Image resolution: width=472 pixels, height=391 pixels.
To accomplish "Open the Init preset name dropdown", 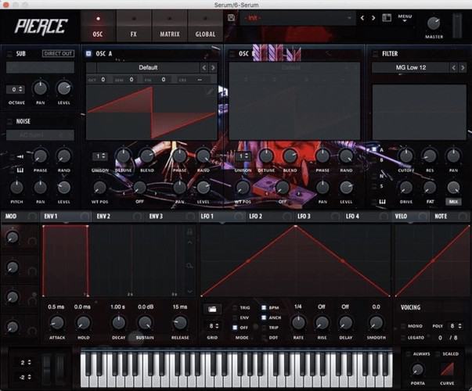I will point(298,18).
